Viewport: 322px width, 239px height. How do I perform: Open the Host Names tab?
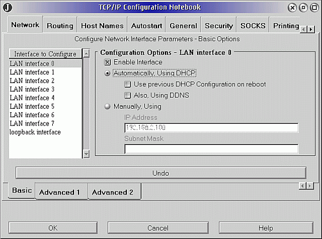coord(102,26)
